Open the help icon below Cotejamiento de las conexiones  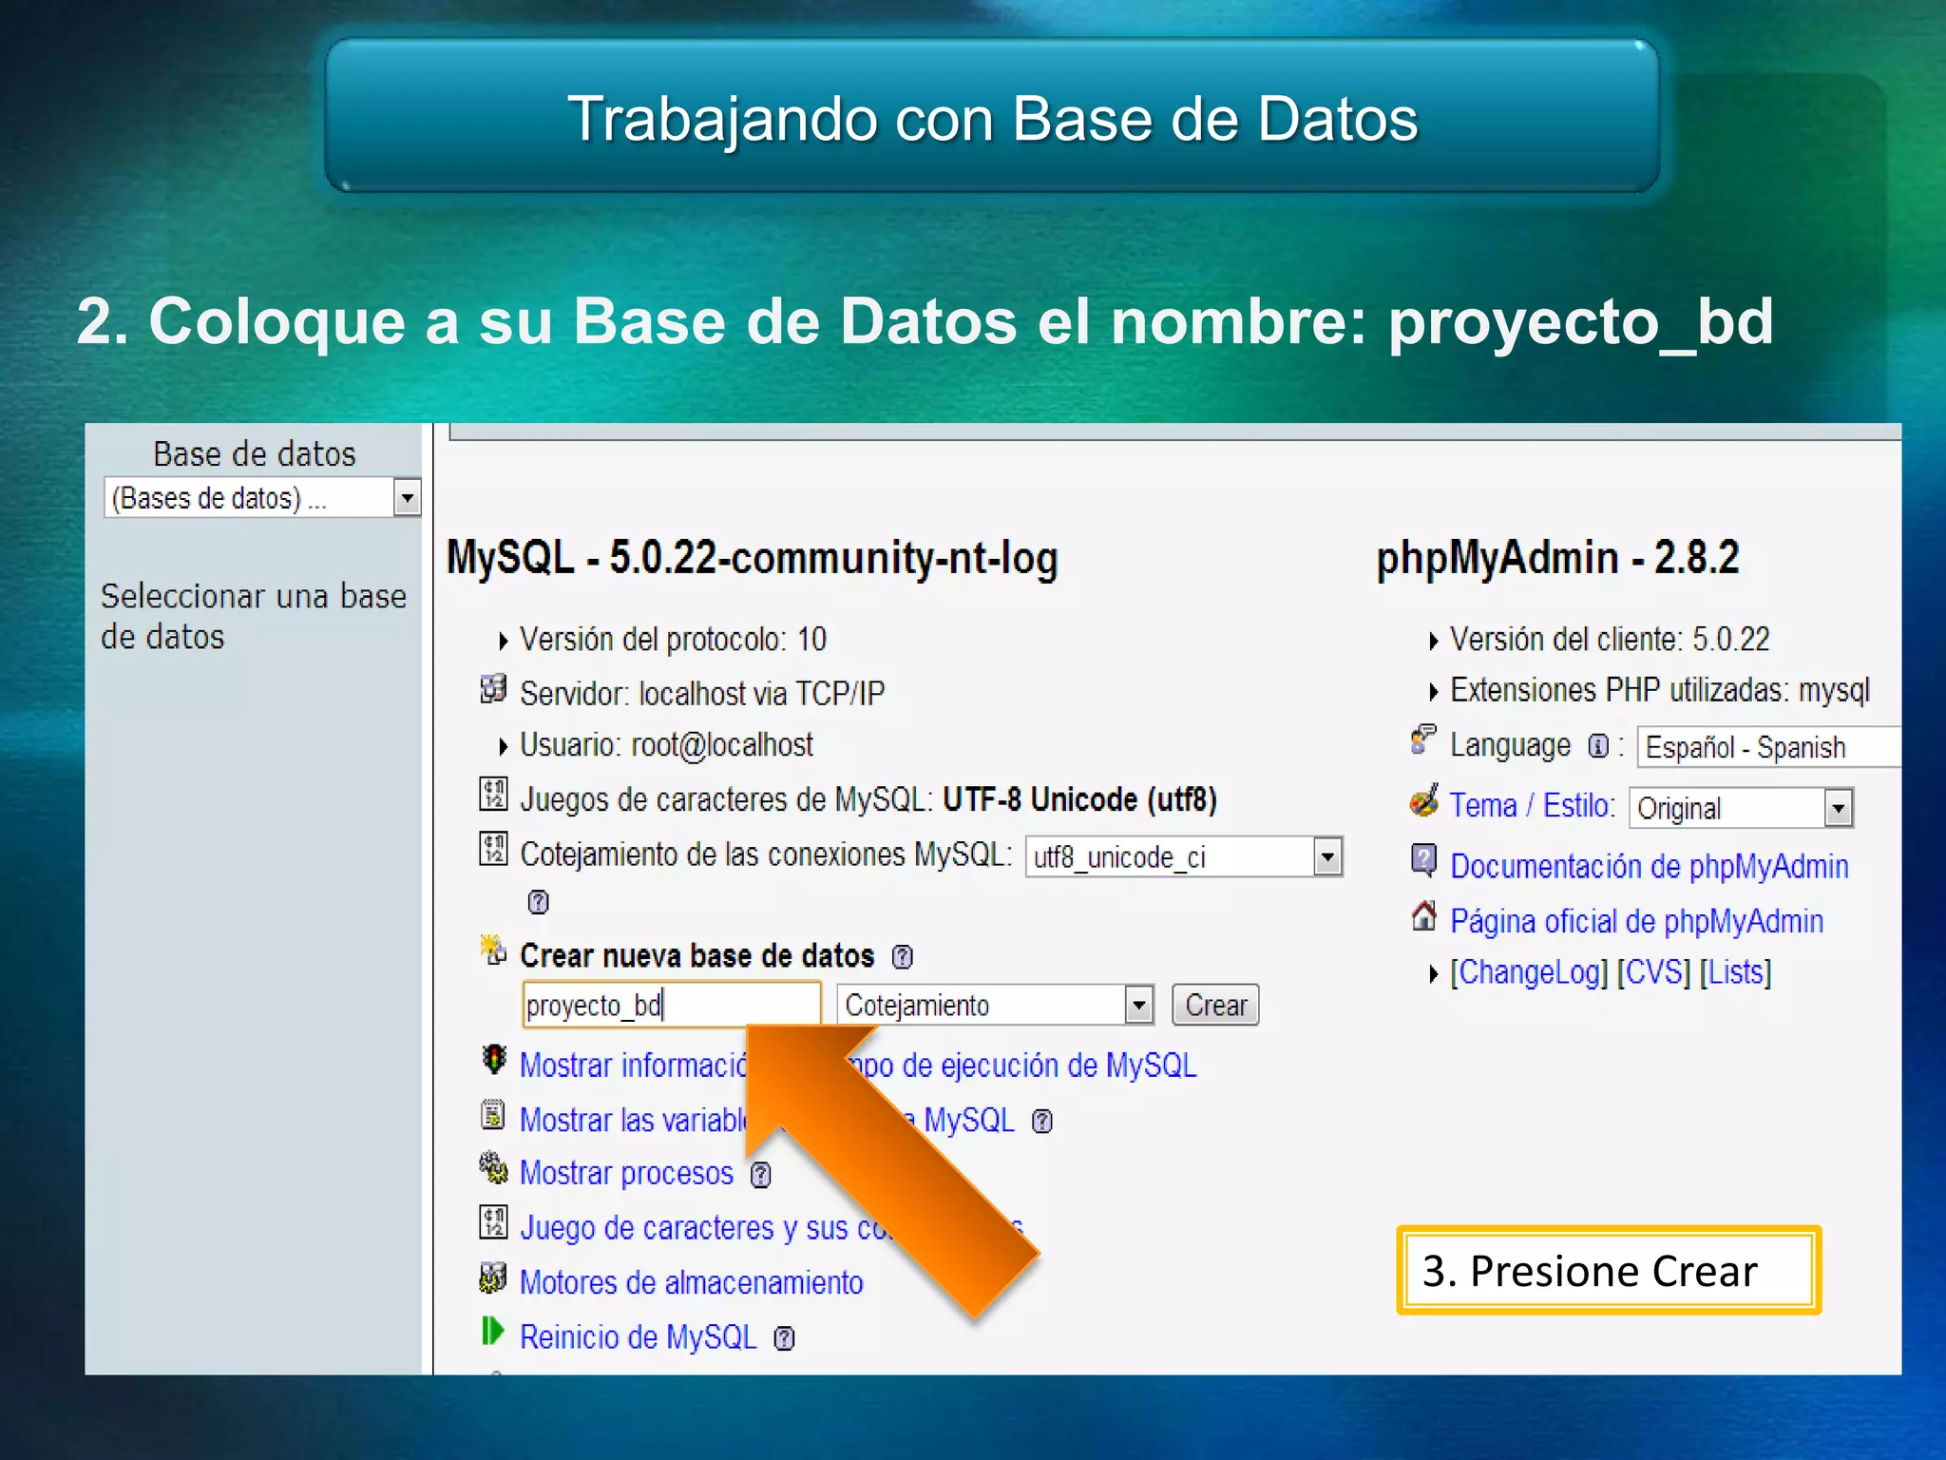538,901
